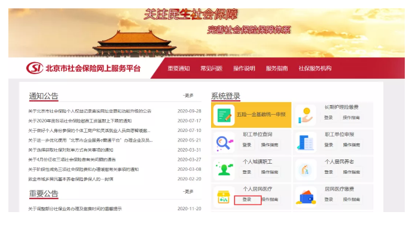Open 操作指南 for 职工单位查询
Viewport: 409px width, 230px height.
coord(270,145)
